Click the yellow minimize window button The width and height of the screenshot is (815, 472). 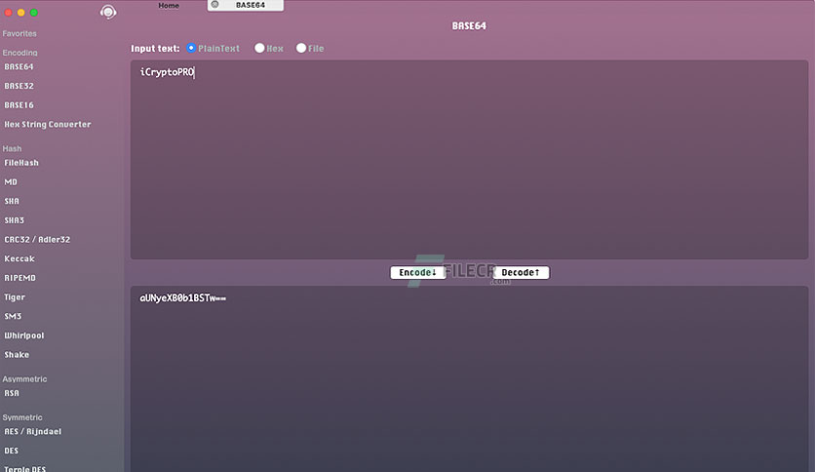coord(20,13)
